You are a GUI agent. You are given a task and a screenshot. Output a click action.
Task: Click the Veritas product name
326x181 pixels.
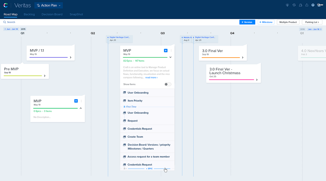pos(23,5)
